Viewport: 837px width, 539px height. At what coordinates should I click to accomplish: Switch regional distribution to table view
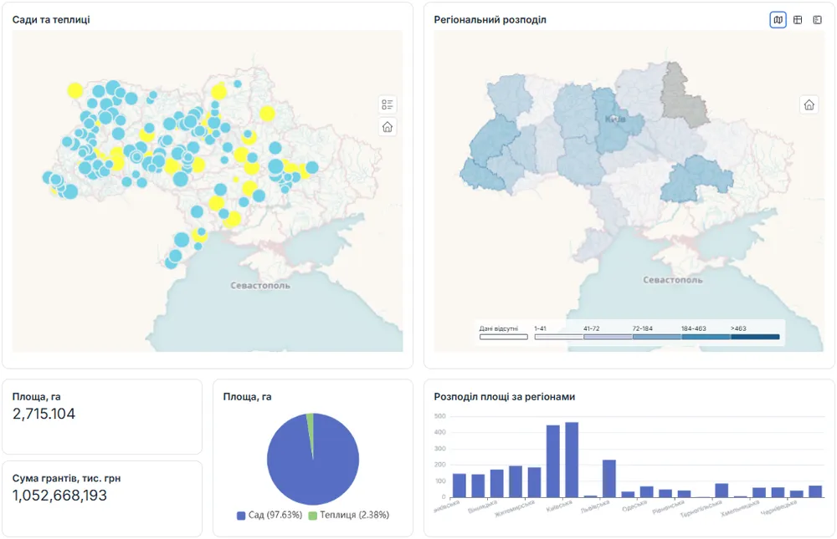pyautogui.click(x=798, y=20)
